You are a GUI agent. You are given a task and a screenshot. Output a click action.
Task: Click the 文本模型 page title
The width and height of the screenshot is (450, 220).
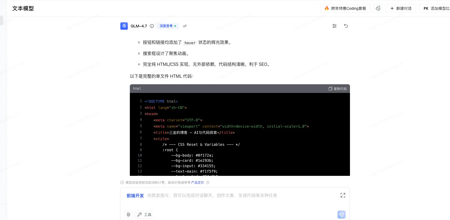click(23, 8)
